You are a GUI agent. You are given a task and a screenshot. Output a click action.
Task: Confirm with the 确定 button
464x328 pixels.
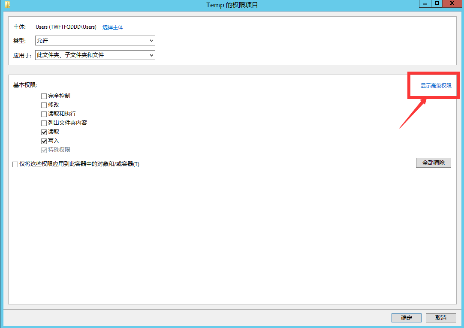[406, 318]
